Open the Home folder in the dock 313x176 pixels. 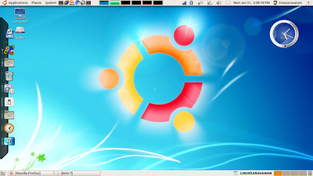(x=9, y=63)
